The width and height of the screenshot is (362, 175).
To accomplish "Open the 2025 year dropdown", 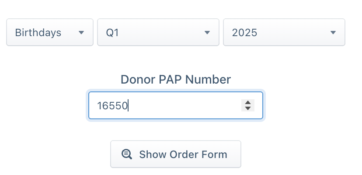I will (284, 32).
